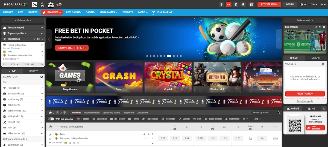Favorite Finland Veikkausliiga in Top Games star
The image size is (328, 147).
(42, 45)
